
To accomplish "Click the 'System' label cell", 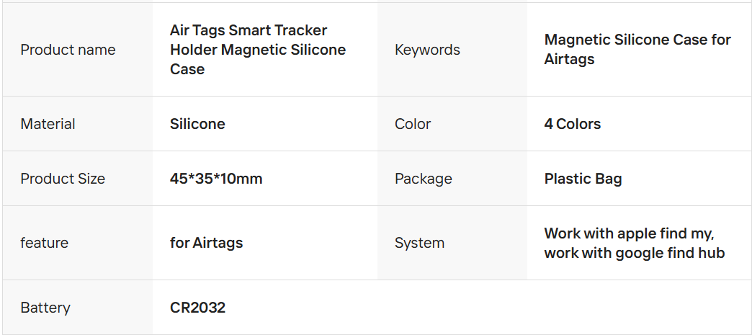I will (419, 243).
